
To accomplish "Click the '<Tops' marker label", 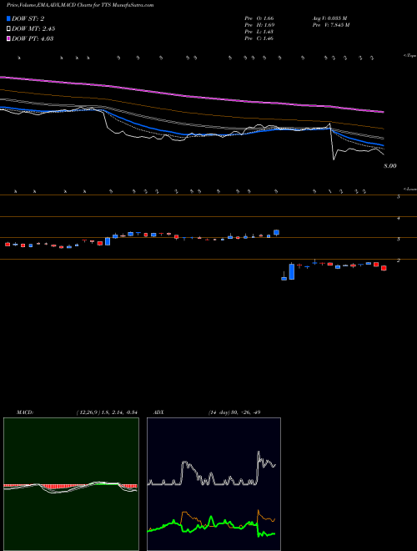I will (x=409, y=56).
